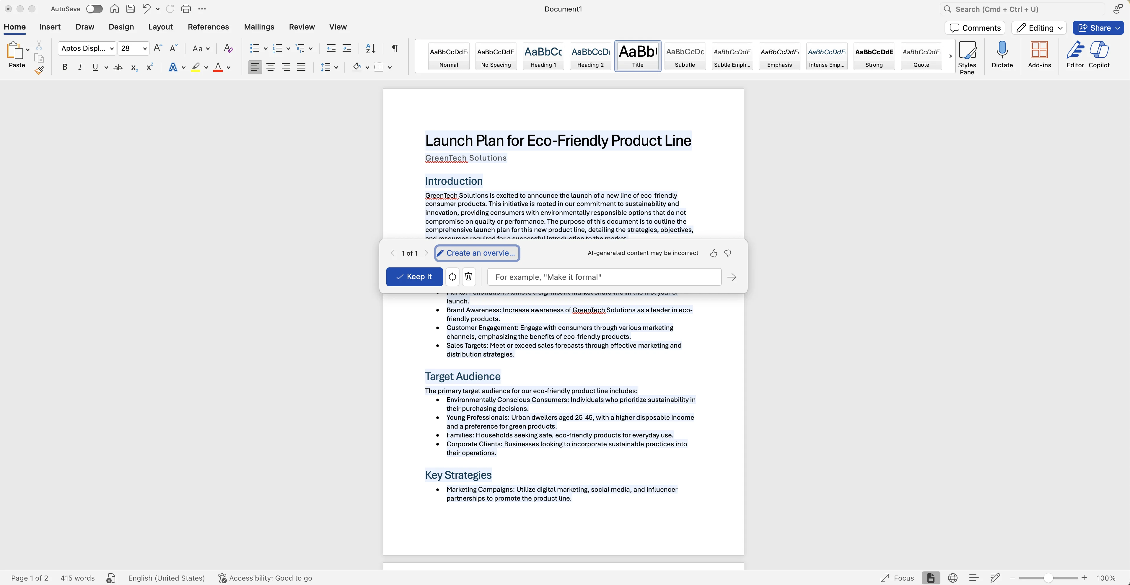Open the Editor proofing tool

click(x=1075, y=55)
